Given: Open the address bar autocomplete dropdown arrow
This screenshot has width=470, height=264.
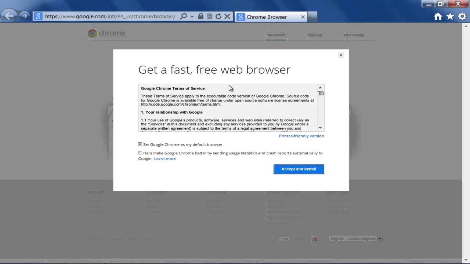Looking at the screenshot, I should pyautogui.click(x=192, y=16).
